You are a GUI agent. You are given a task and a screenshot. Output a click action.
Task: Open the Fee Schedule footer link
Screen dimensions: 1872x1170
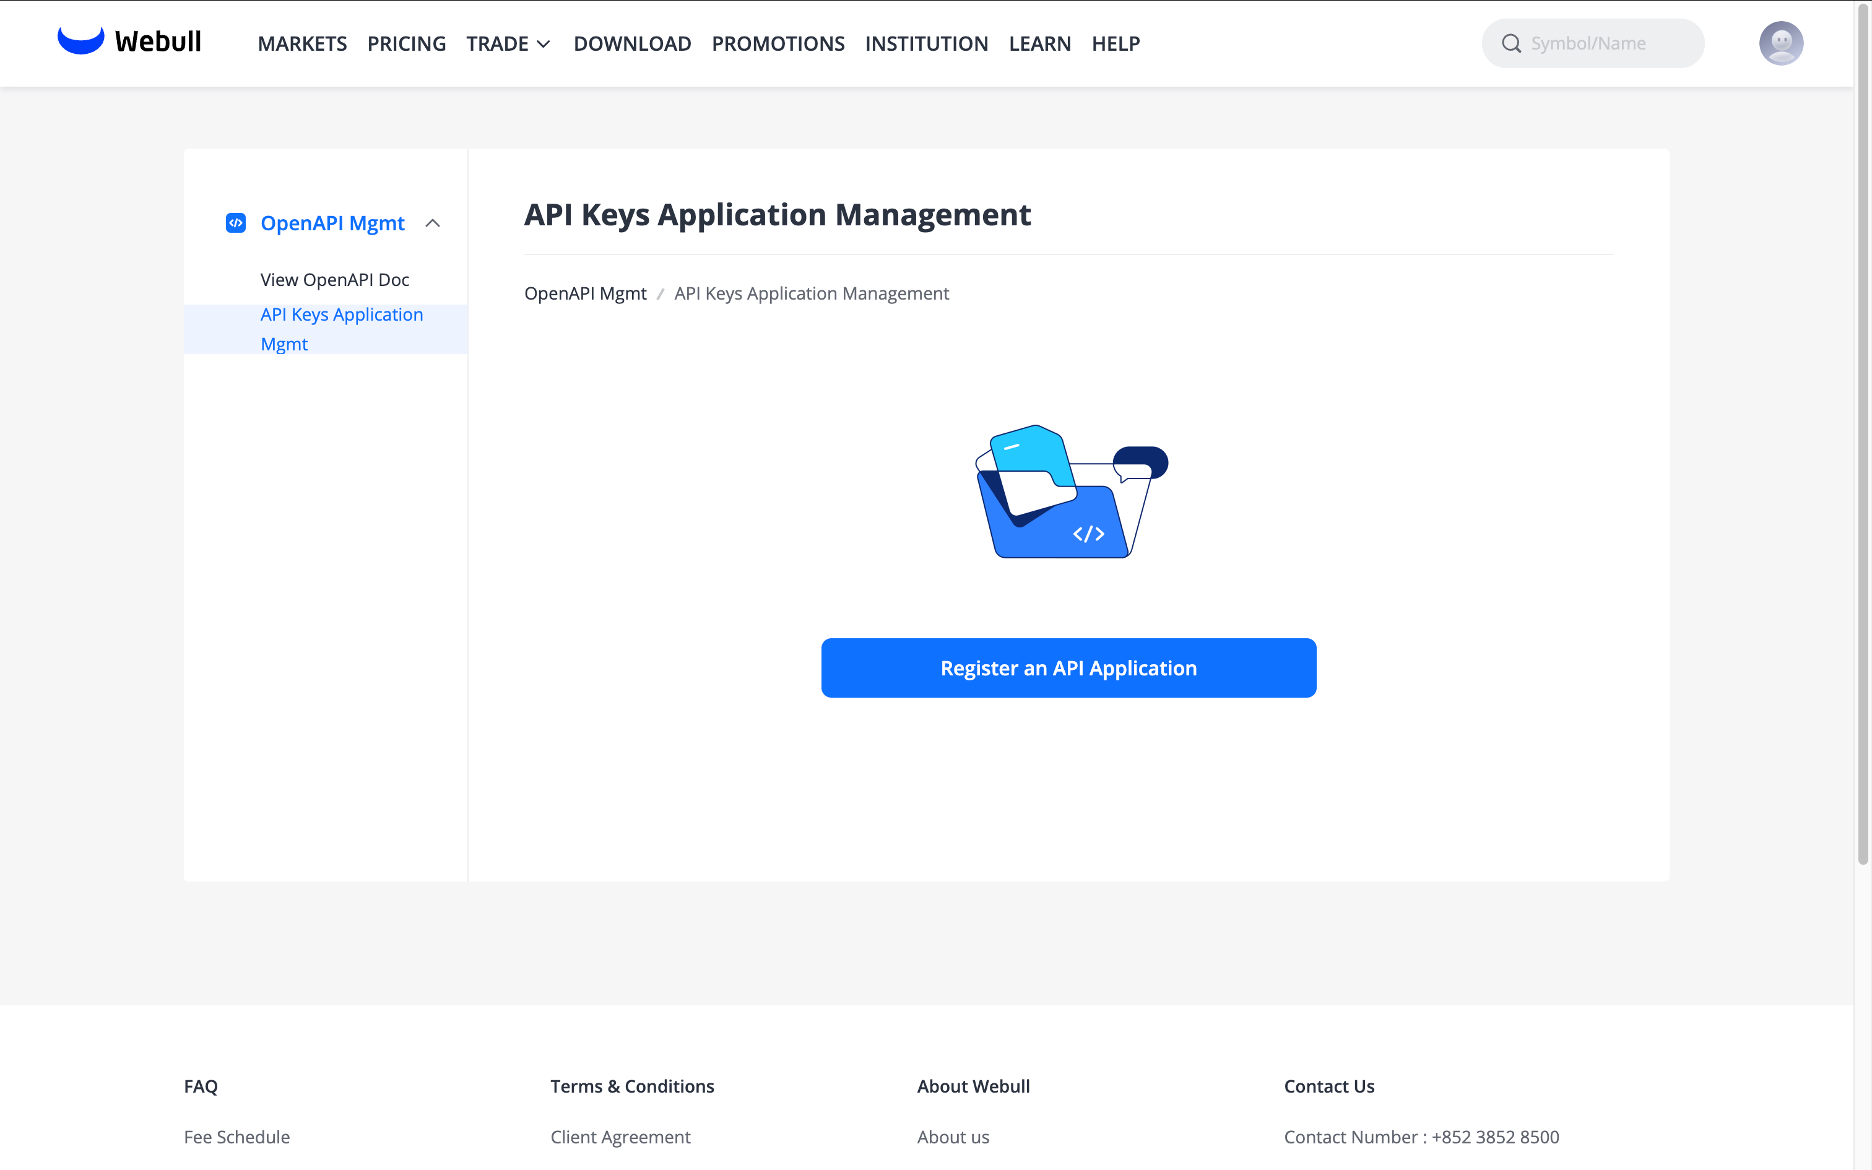pos(236,1136)
